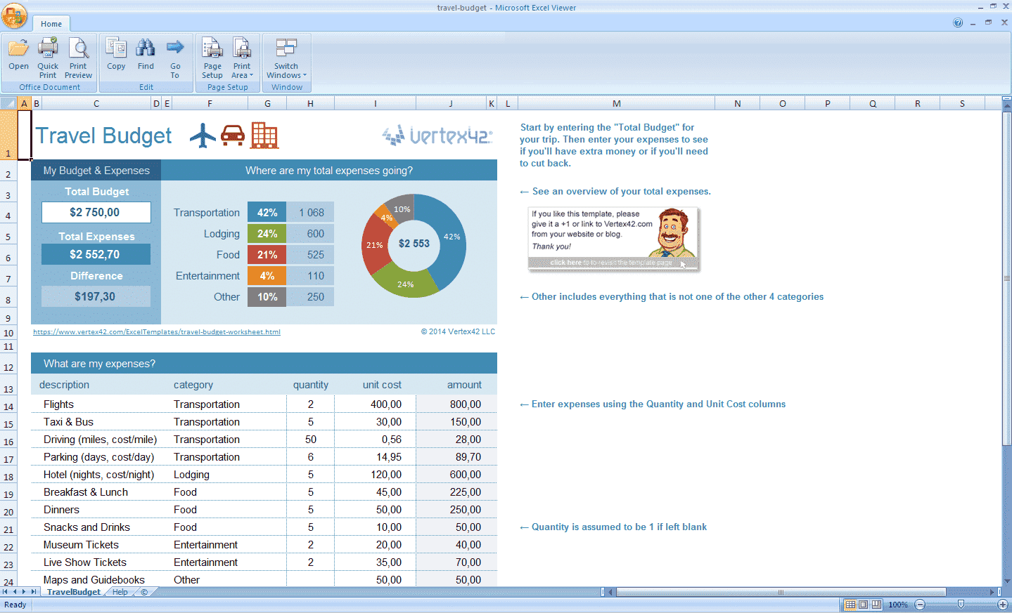Enable Page Break Preview mode
Screen dimensions: 1012x613
[876, 605]
